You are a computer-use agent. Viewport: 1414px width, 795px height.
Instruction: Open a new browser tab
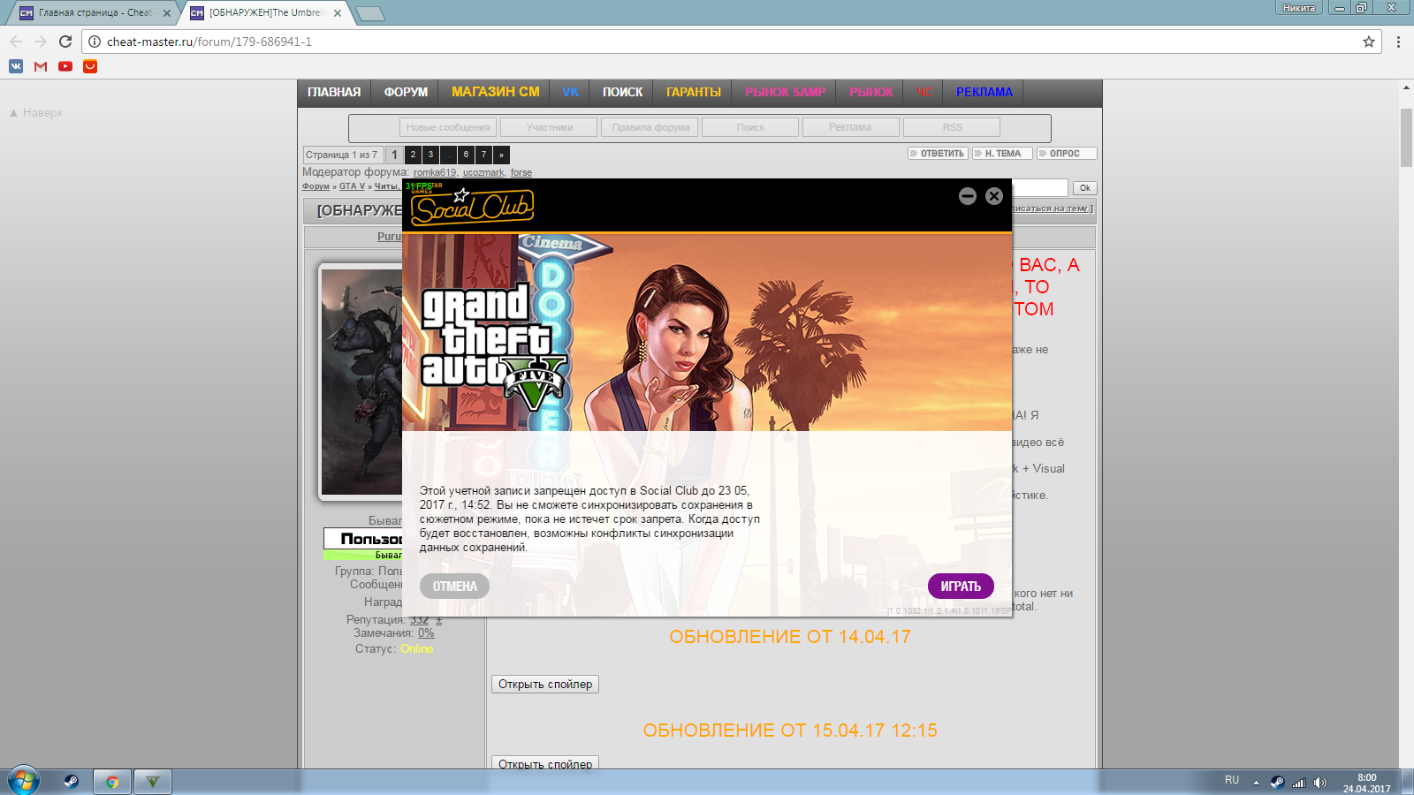[x=369, y=13]
